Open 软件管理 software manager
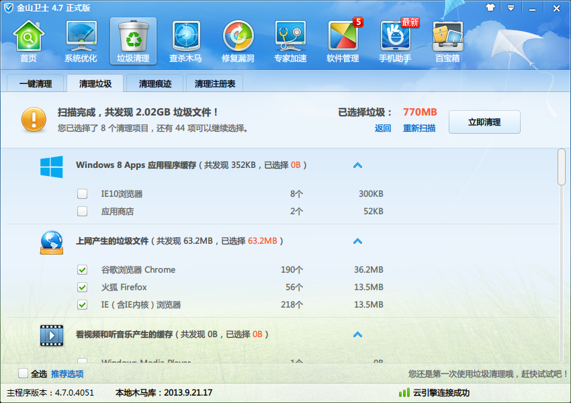The width and height of the screenshot is (571, 403). 343,41
